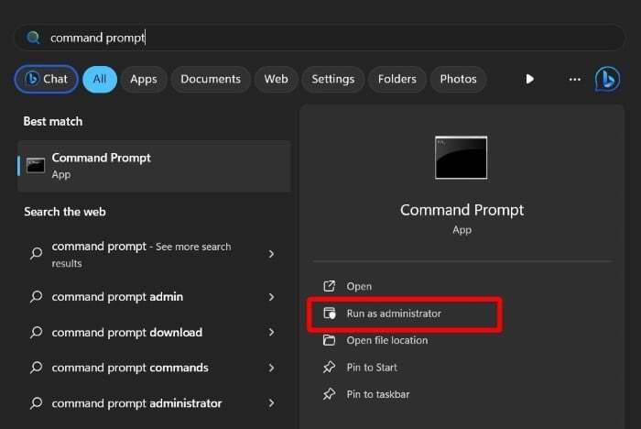Screen dimensions: 641x429
Task: Click the "Command Prompt" title in preview pane
Action: 462,210
